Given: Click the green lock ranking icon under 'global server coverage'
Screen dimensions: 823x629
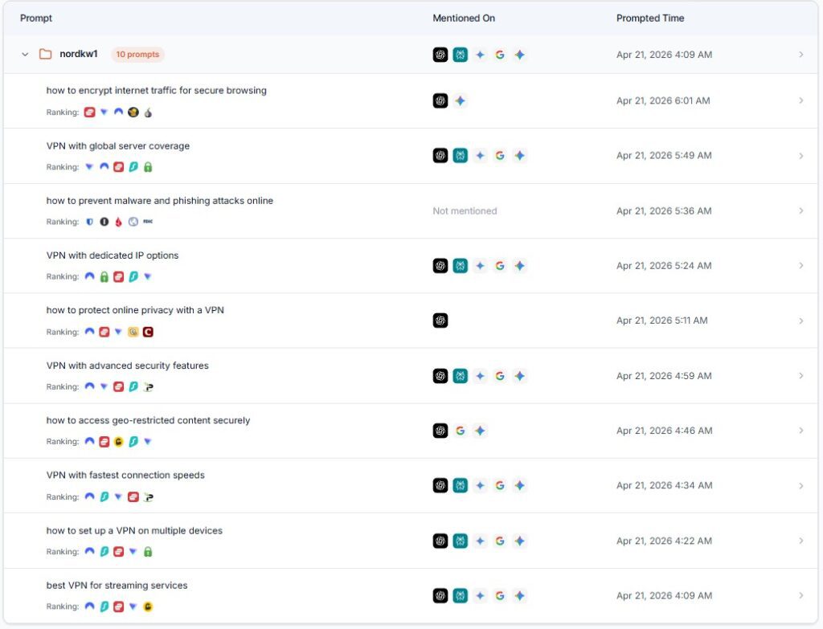Looking at the screenshot, I should [148, 167].
